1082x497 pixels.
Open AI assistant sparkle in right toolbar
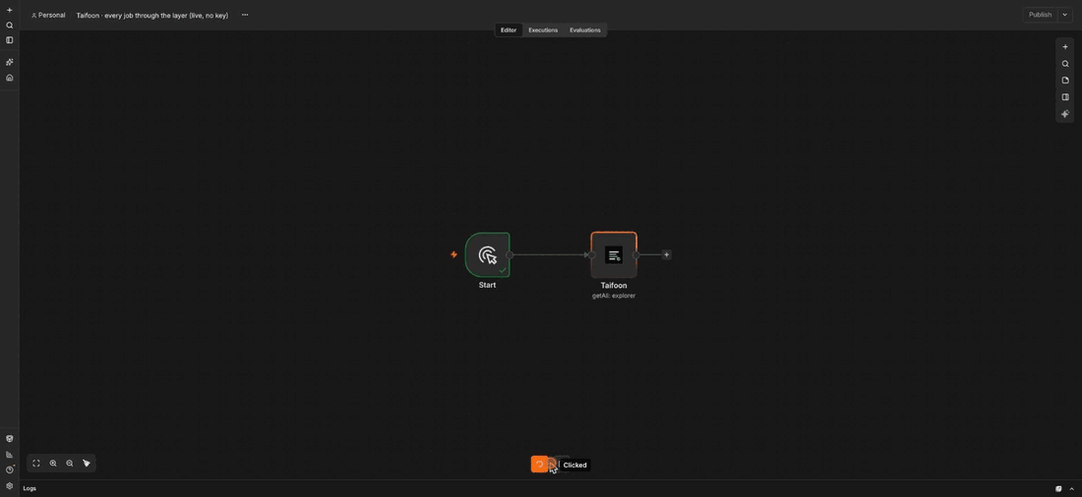coord(1064,114)
